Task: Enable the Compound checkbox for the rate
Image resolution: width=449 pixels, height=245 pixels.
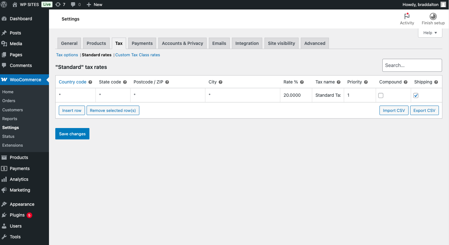Action: click(x=381, y=95)
